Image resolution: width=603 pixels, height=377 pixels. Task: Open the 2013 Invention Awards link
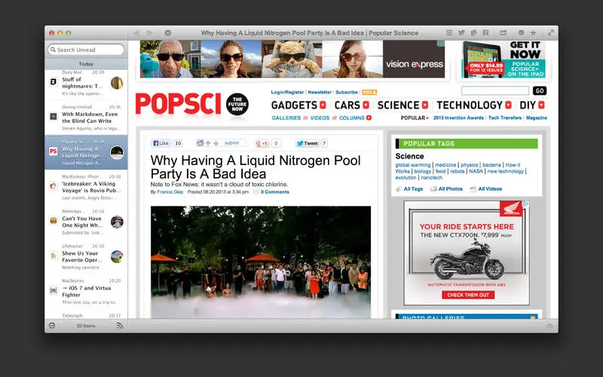458,118
